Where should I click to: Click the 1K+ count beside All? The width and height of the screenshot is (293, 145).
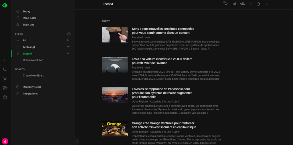(69, 40)
